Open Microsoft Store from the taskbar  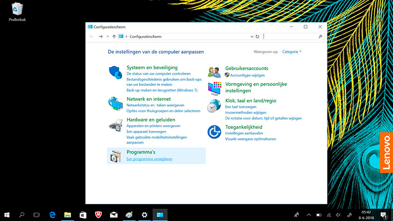(x=83, y=215)
